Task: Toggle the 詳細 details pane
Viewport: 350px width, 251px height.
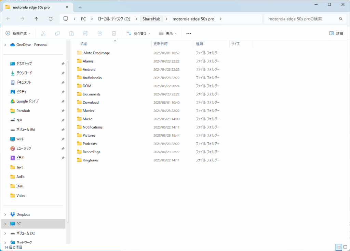Action: click(336, 33)
